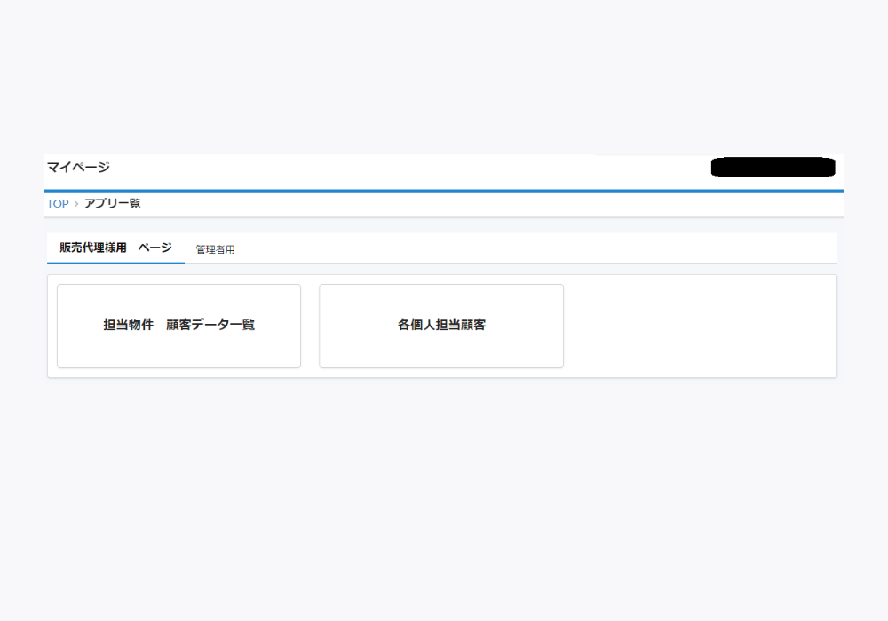The image size is (888, 621).
Task: Click the breadcrumb chevron separator
Action: tap(75, 204)
